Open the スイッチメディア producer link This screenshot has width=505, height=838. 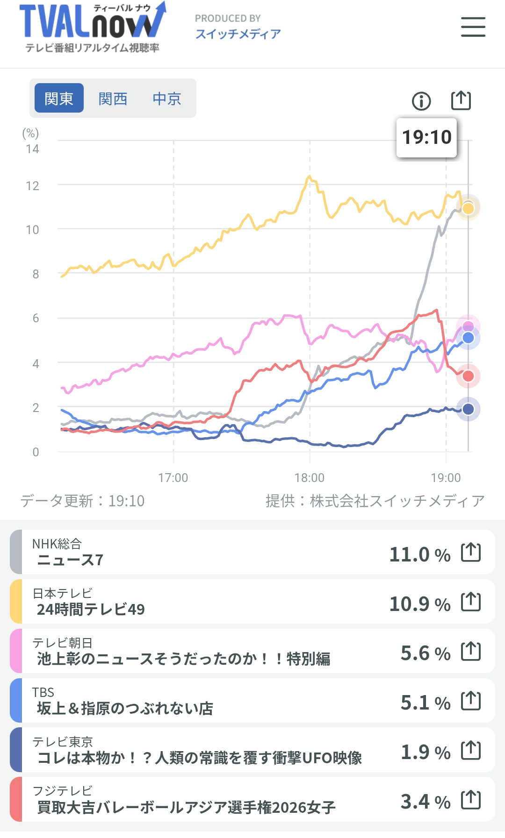tap(238, 34)
